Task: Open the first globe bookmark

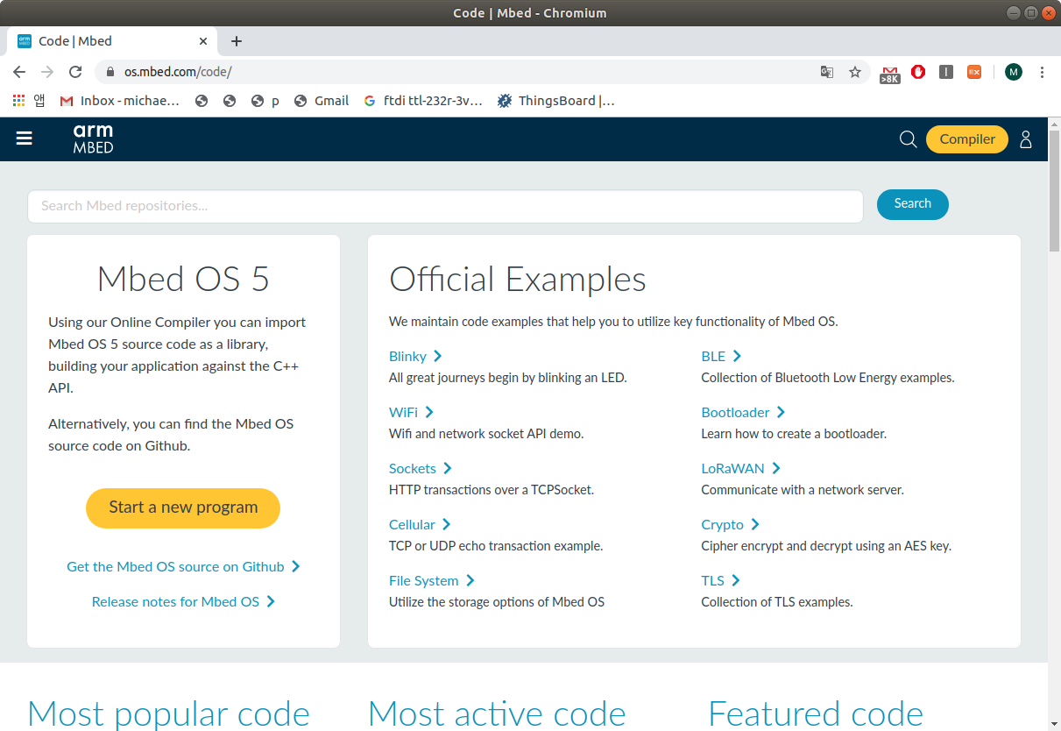Action: point(202,101)
